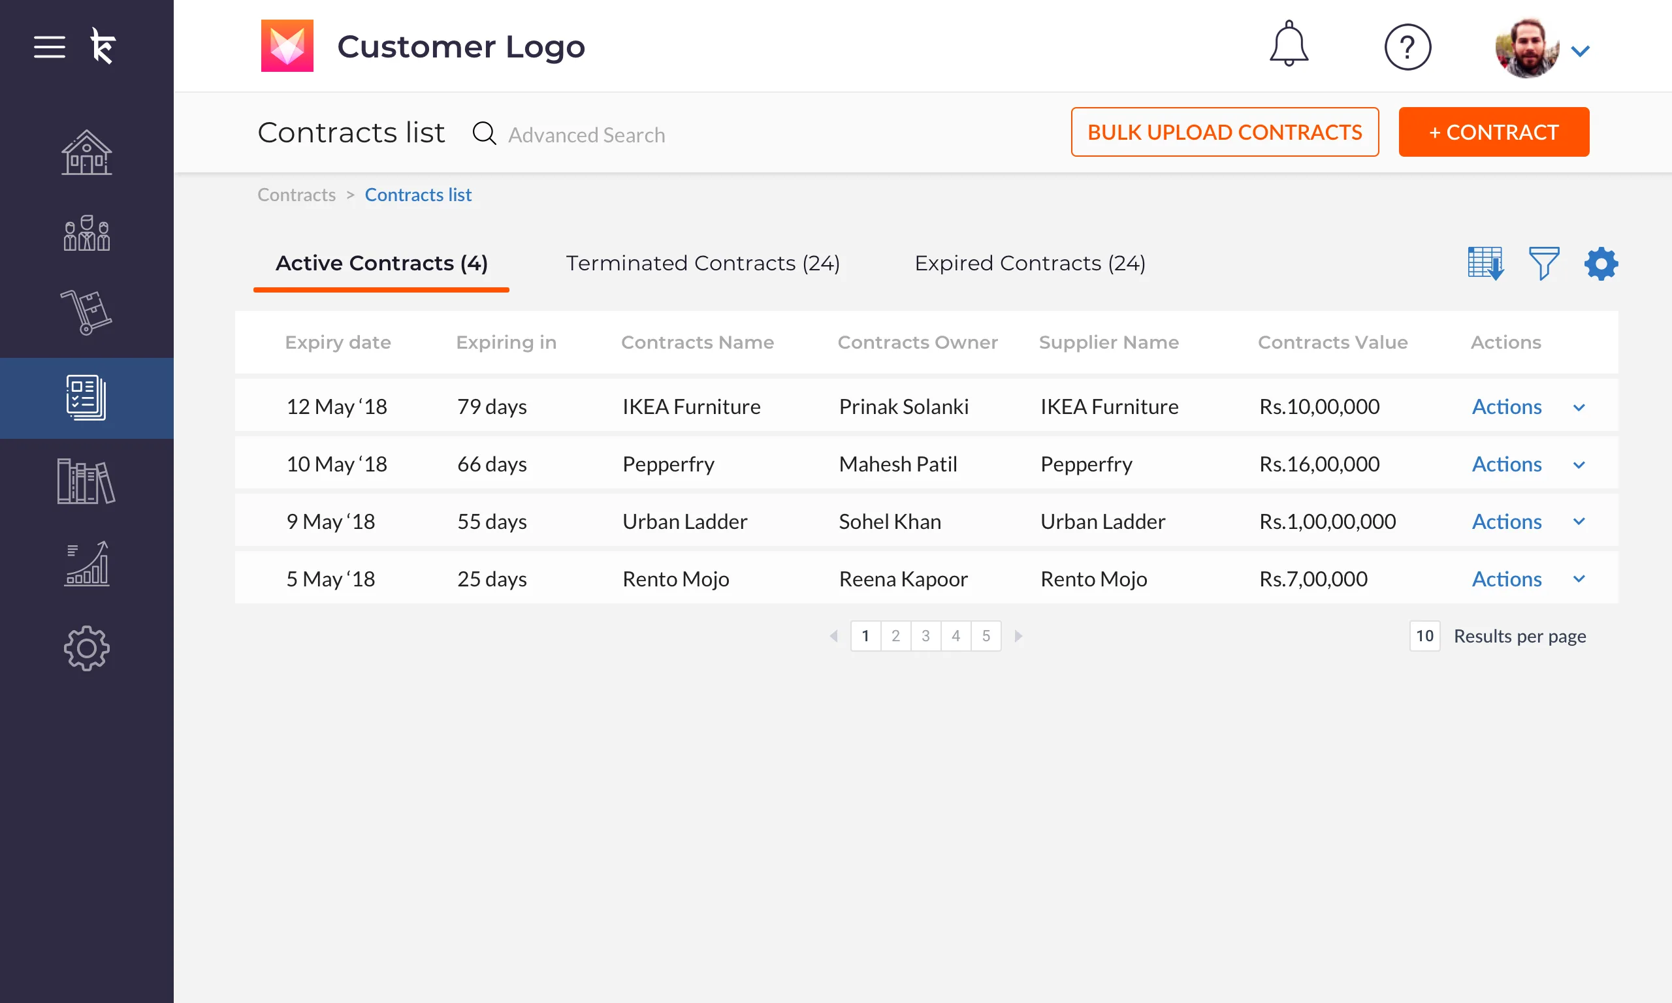
Task: Click the pink Customer Logo image
Action: point(287,46)
